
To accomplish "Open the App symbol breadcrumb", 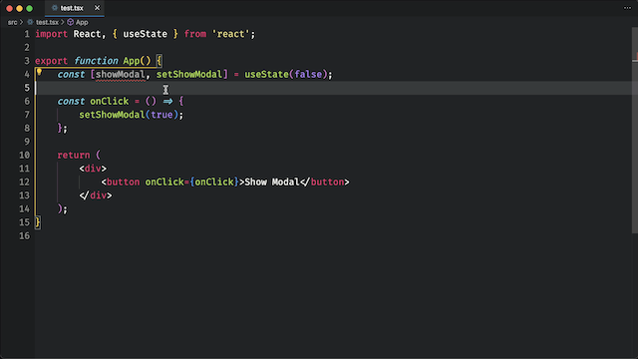I will [82, 22].
